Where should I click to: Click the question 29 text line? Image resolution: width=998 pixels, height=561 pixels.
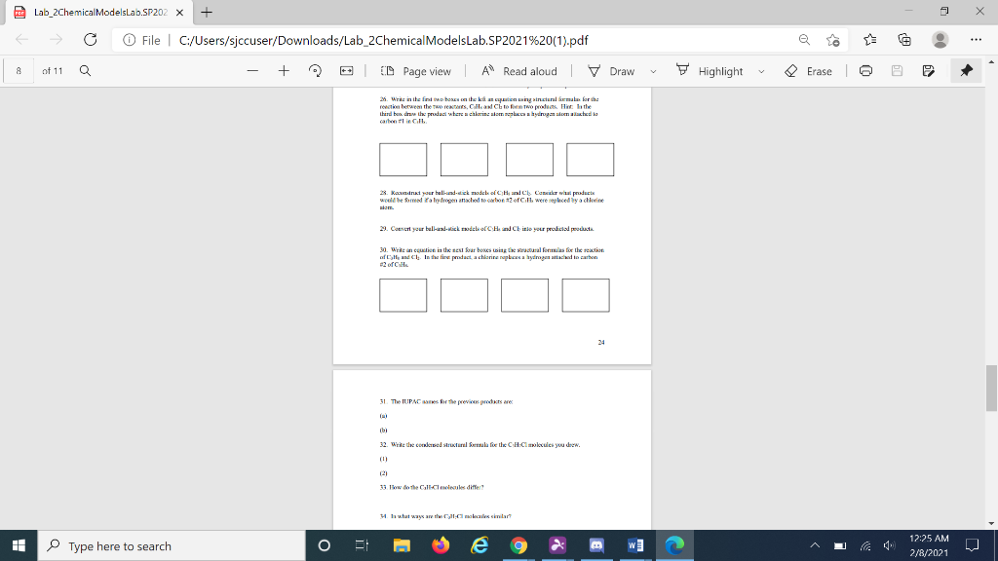click(x=487, y=228)
